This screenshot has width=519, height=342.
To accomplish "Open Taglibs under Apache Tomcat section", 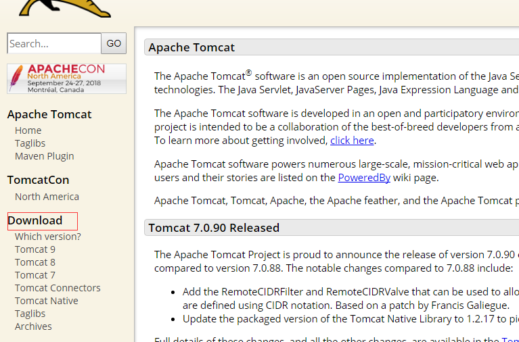I will (30, 143).
